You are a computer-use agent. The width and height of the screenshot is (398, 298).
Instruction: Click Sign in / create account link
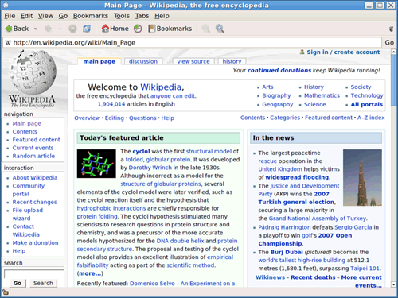[343, 52]
